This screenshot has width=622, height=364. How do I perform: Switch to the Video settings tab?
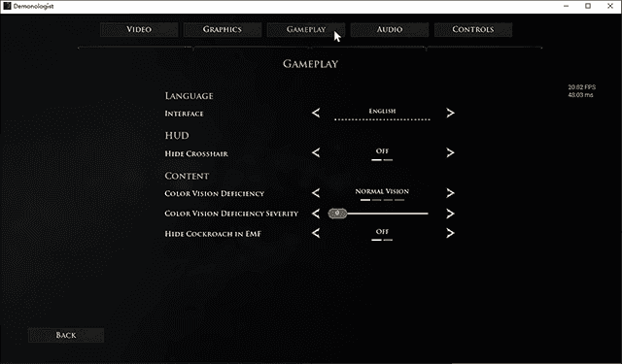tap(139, 29)
